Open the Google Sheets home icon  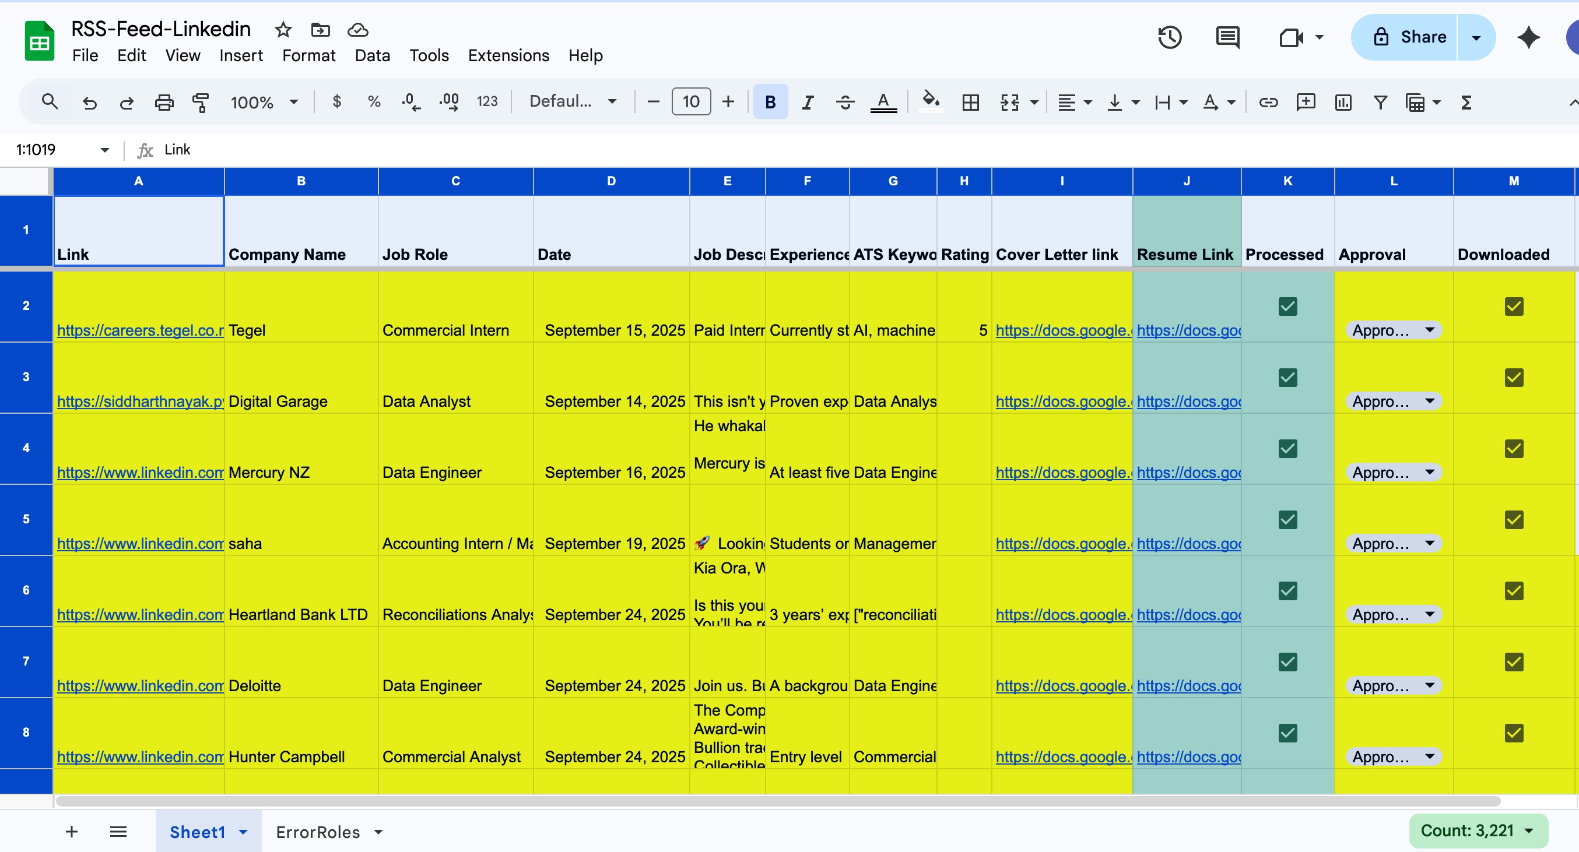pyautogui.click(x=40, y=41)
